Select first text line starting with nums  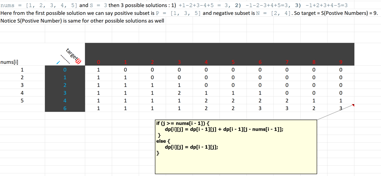[114, 6]
